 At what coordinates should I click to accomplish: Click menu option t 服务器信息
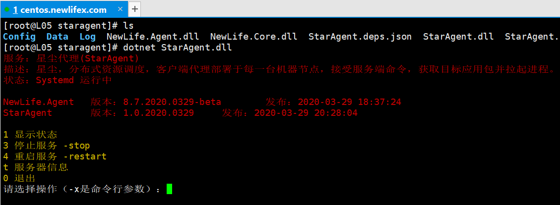pos(36,167)
